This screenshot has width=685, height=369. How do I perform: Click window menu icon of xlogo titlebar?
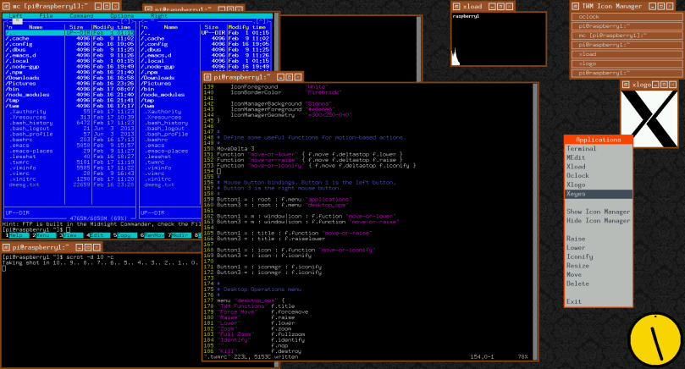coord(626,85)
